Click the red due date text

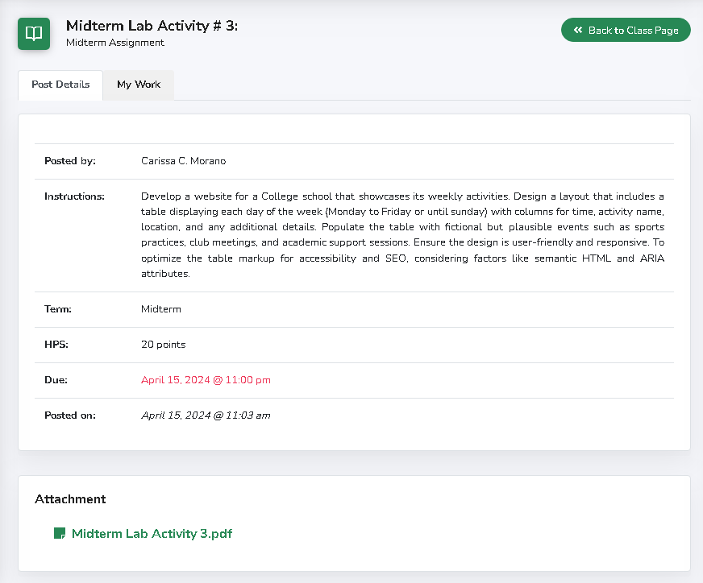point(206,380)
